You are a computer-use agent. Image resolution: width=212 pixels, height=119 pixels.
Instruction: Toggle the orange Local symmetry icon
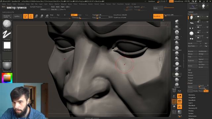click(x=180, y=96)
